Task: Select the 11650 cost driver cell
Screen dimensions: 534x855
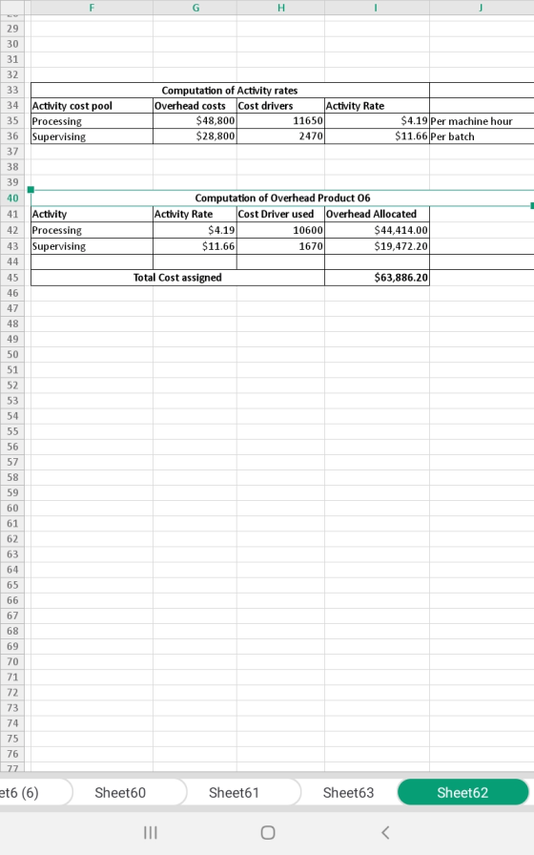Action: (x=280, y=121)
